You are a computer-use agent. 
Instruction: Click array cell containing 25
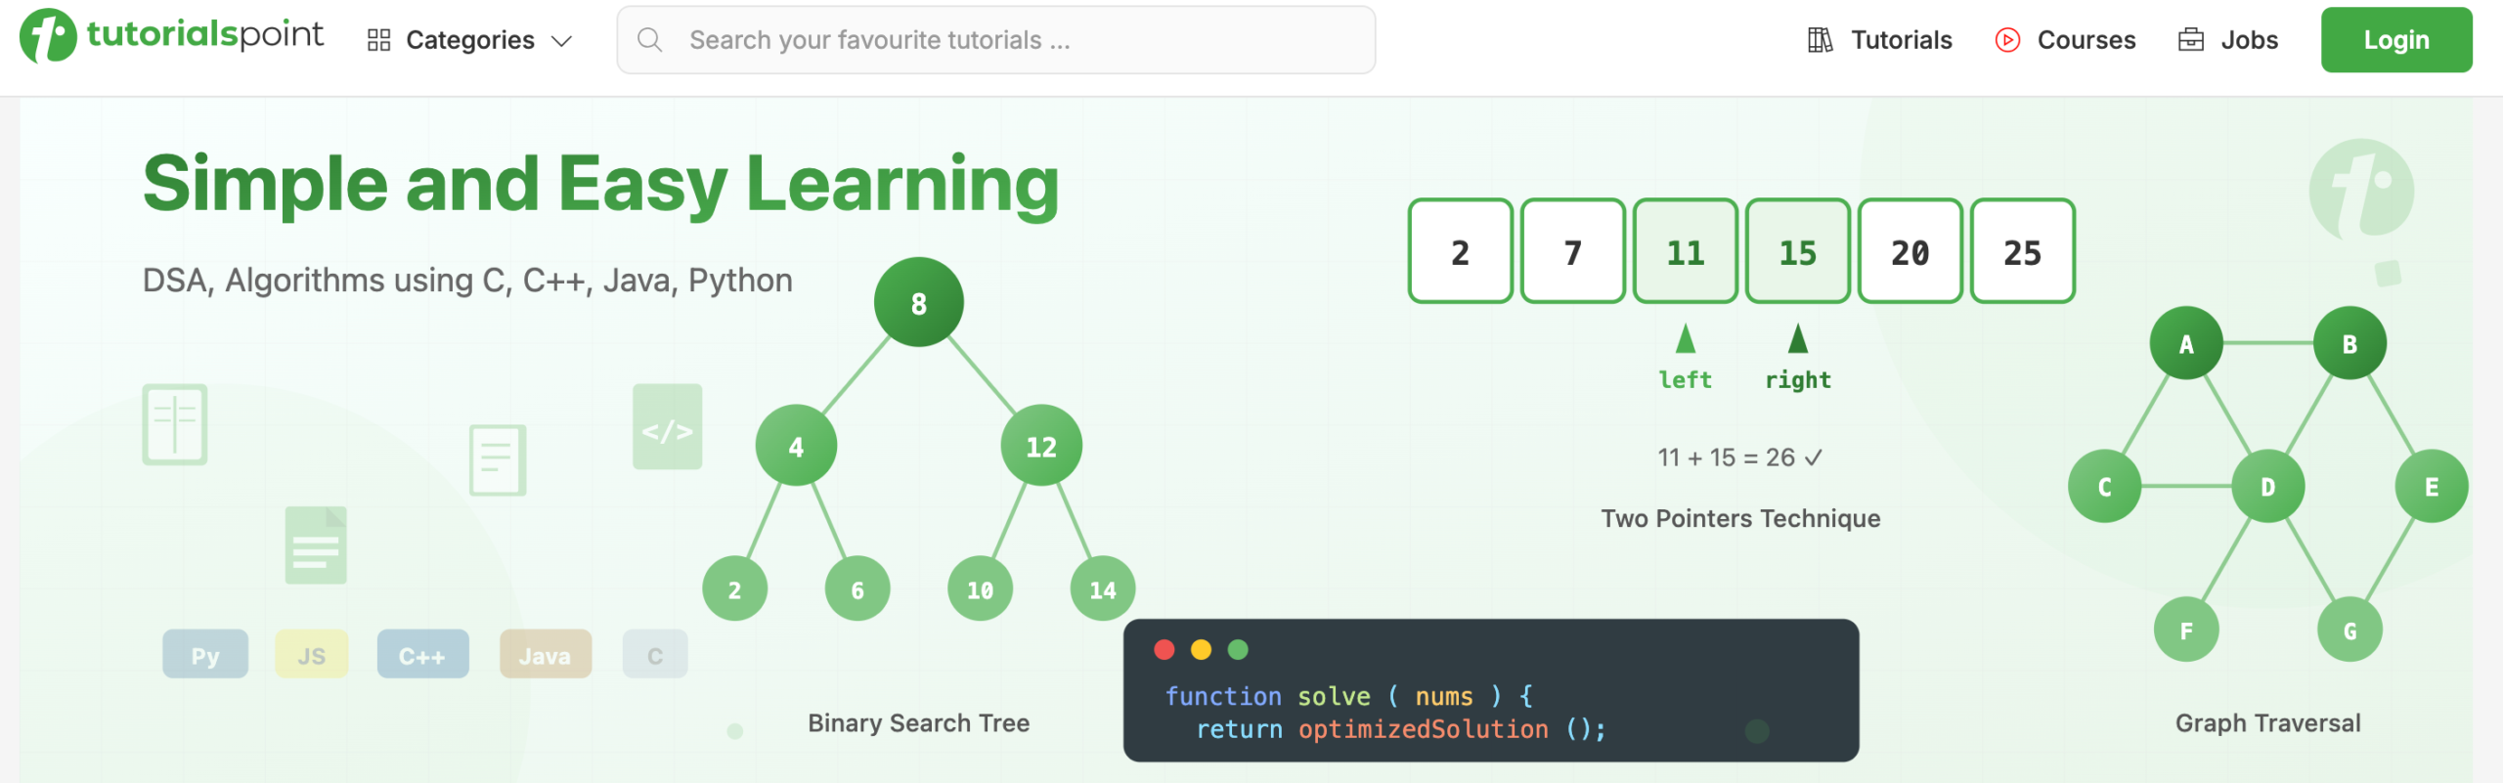click(x=2023, y=251)
